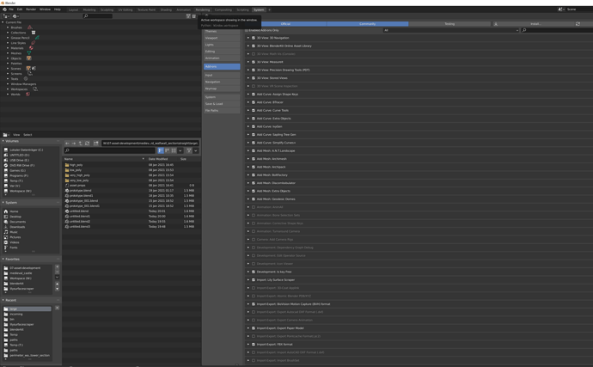The width and height of the screenshot is (593, 367).
Task: Switch file browser to thumbnail display
Action: coord(174,150)
